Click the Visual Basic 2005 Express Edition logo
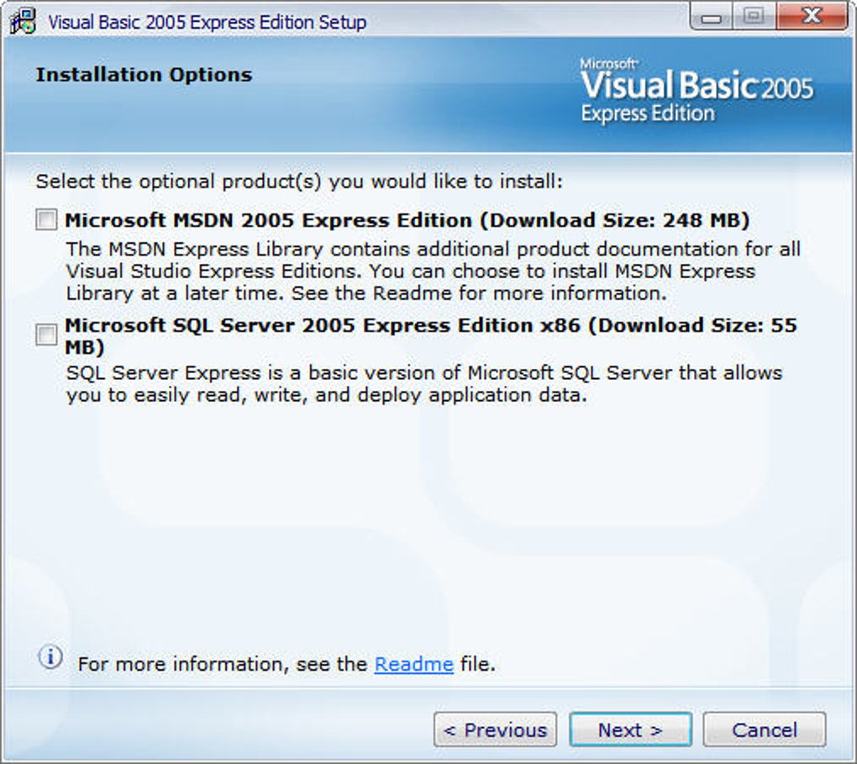This screenshot has width=857, height=764. 697,91
